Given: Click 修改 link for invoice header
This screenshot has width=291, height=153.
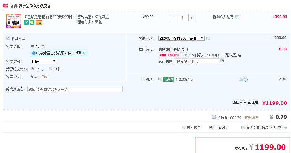Looking at the screenshot, I should click(x=44, y=77).
